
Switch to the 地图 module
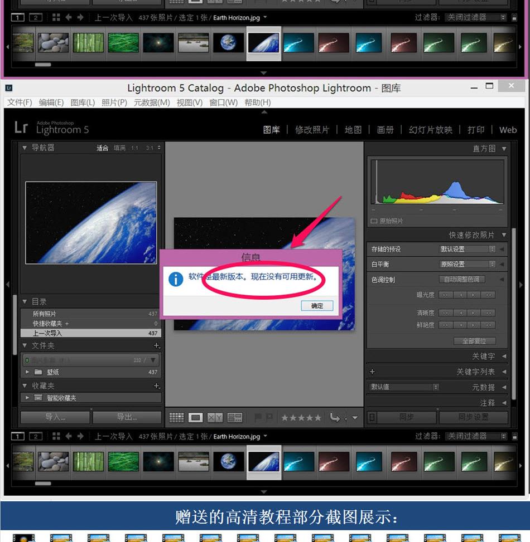point(353,130)
